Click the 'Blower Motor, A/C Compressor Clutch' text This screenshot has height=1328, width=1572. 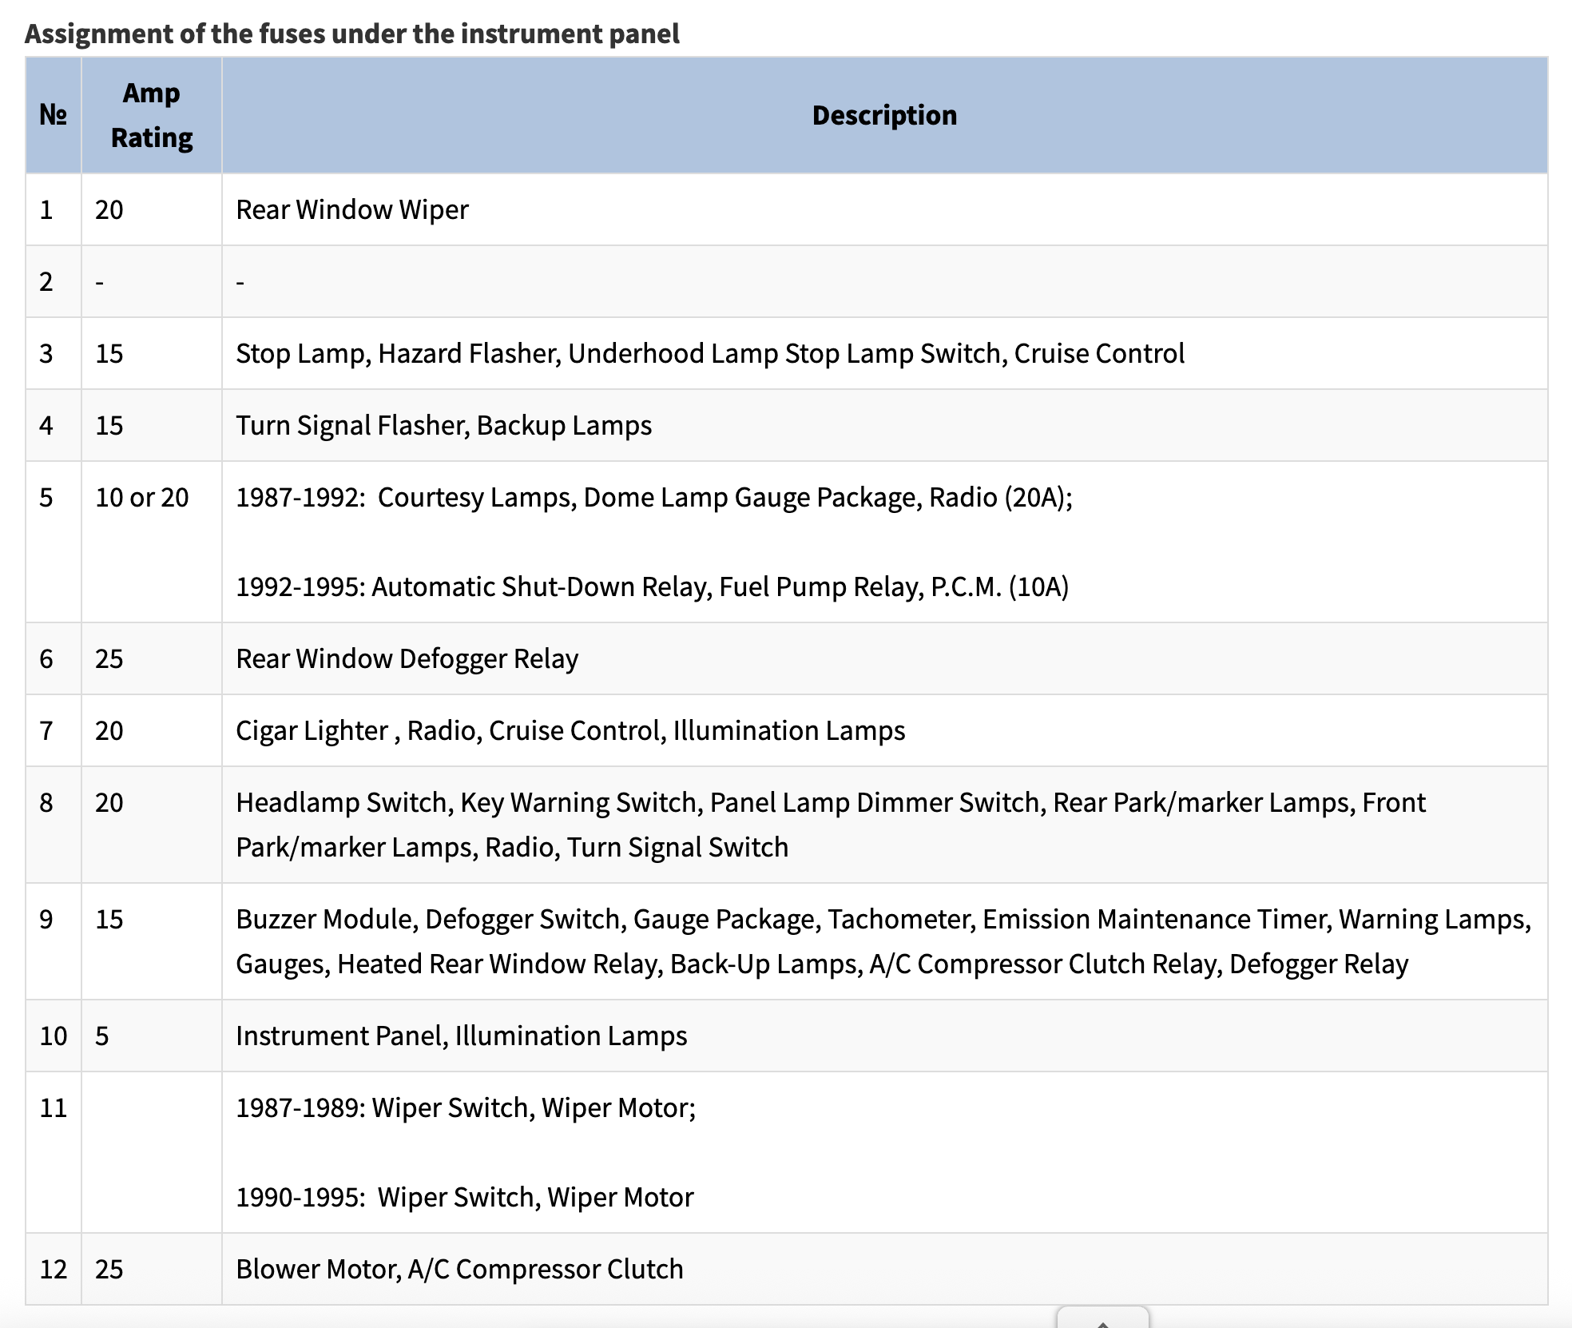pyautogui.click(x=459, y=1269)
